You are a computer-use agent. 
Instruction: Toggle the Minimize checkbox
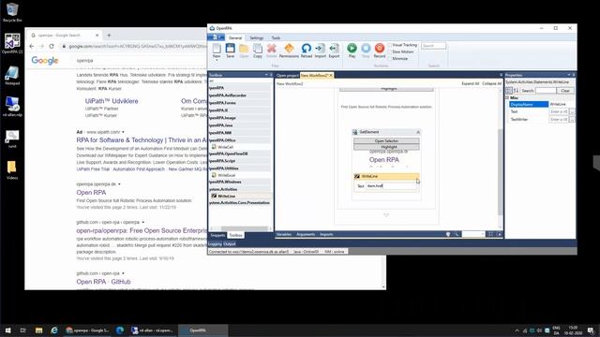[x=390, y=59]
